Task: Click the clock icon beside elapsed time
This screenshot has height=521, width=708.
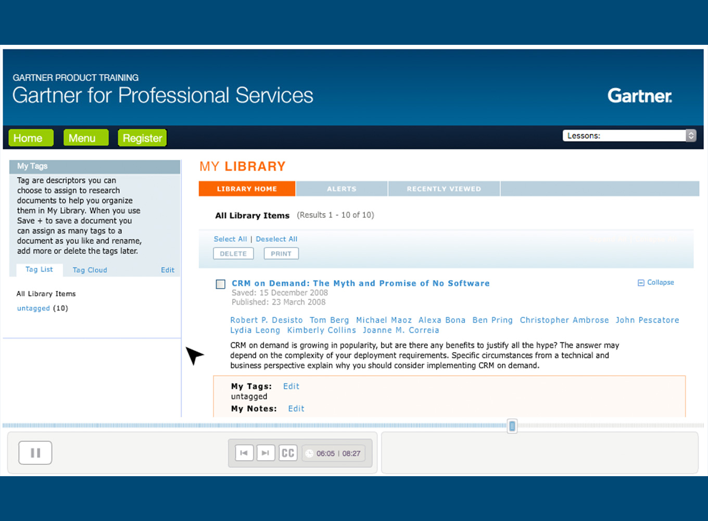Action: 309,453
